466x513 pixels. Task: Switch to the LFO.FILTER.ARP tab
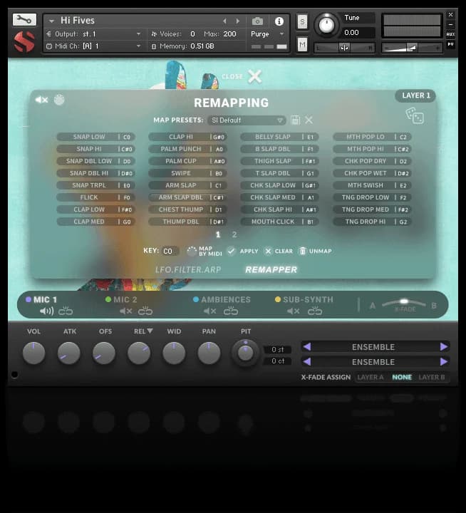pos(187,270)
